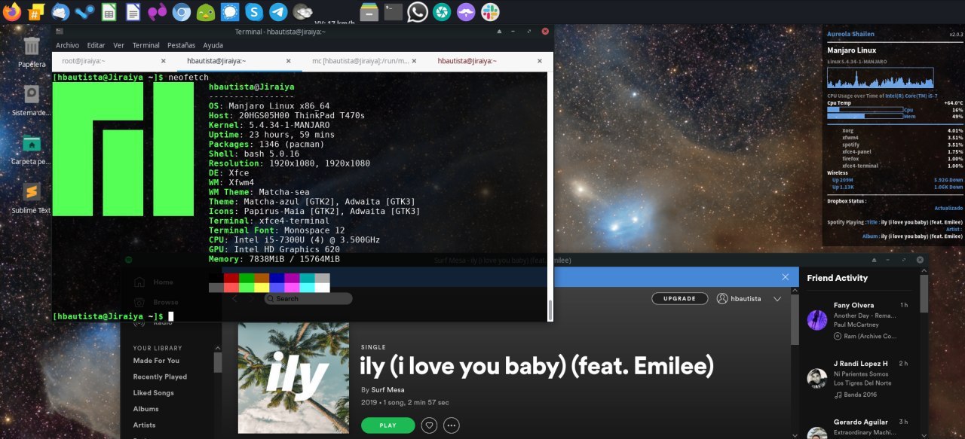
Task: Open Pestañas menu in the terminal
Action: point(181,45)
